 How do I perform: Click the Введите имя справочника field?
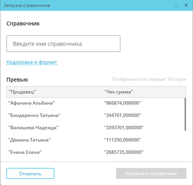pos(63,44)
